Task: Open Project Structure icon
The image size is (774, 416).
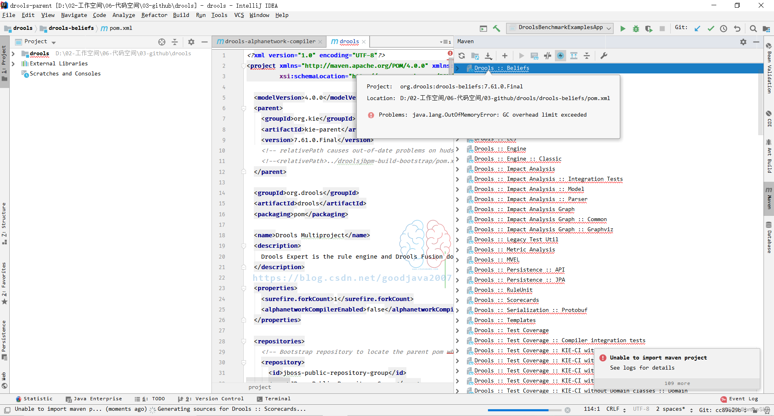Action: [x=766, y=28]
